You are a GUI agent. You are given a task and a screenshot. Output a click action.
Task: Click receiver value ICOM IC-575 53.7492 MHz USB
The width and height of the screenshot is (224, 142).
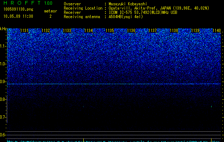tap(143, 12)
